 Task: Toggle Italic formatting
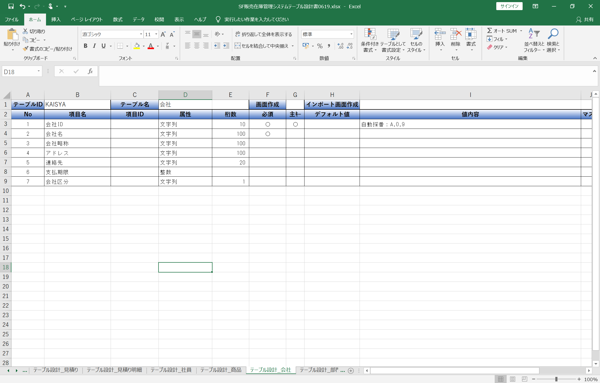[x=94, y=46]
